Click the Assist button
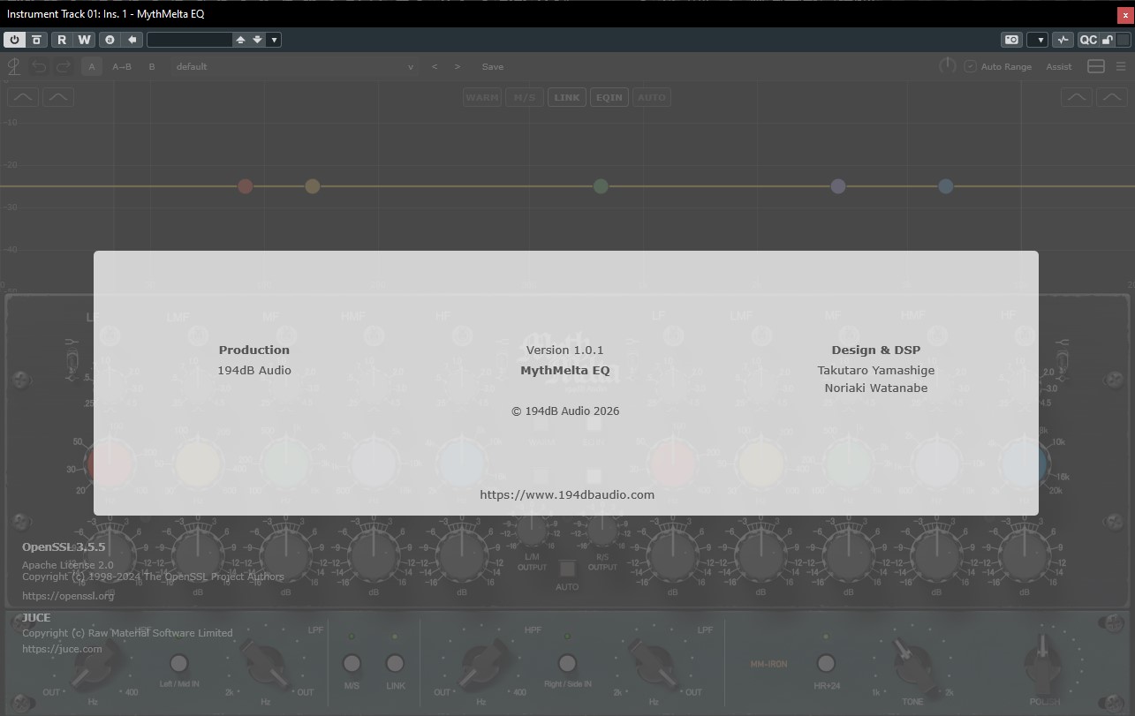This screenshot has height=716, width=1135. [1059, 66]
